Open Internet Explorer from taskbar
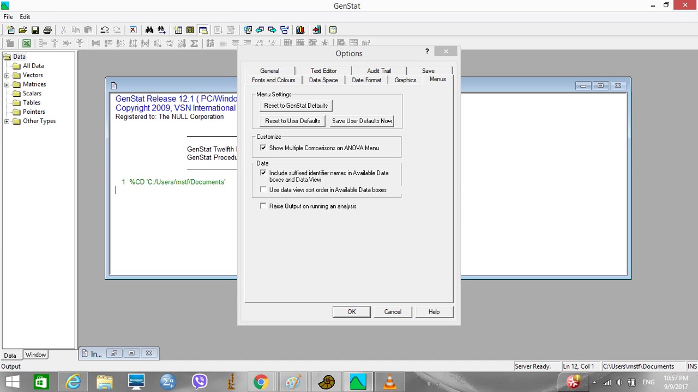The height and width of the screenshot is (392, 698). 73,382
